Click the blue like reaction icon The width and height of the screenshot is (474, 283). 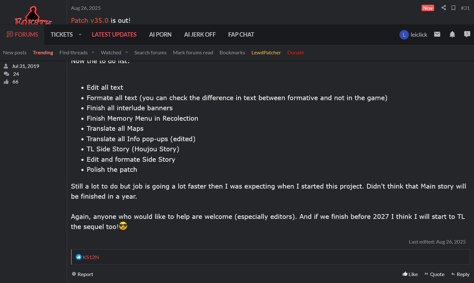click(79, 257)
